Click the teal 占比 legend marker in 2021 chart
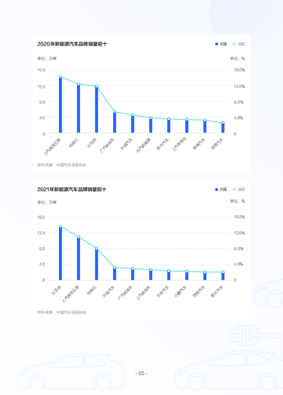The width and height of the screenshot is (283, 395). coord(234,189)
